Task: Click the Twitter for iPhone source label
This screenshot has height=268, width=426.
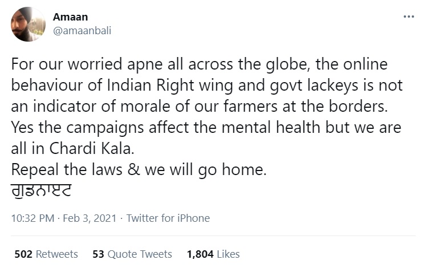Action: pyautogui.click(x=168, y=218)
